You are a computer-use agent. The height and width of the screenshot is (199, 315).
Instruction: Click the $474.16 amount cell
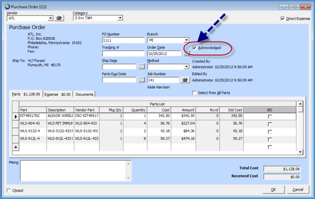[183, 139]
